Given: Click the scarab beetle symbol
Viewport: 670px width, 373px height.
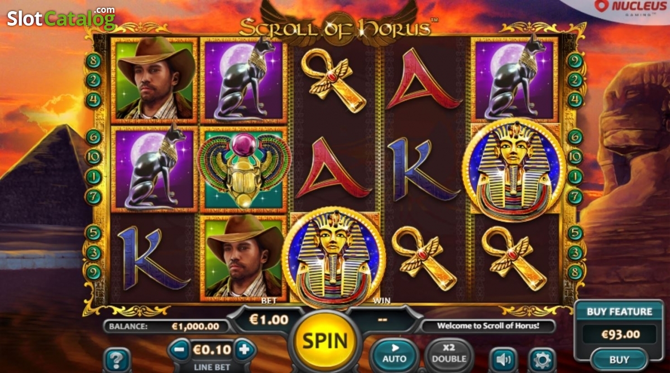Looking at the screenshot, I should tap(243, 169).
